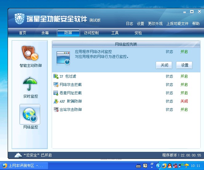Click 开启 status of 应用程序网络访问监控

pyautogui.click(x=184, y=52)
